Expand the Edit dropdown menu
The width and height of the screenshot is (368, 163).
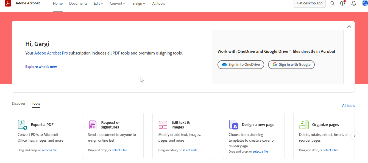pyautogui.click(x=98, y=4)
